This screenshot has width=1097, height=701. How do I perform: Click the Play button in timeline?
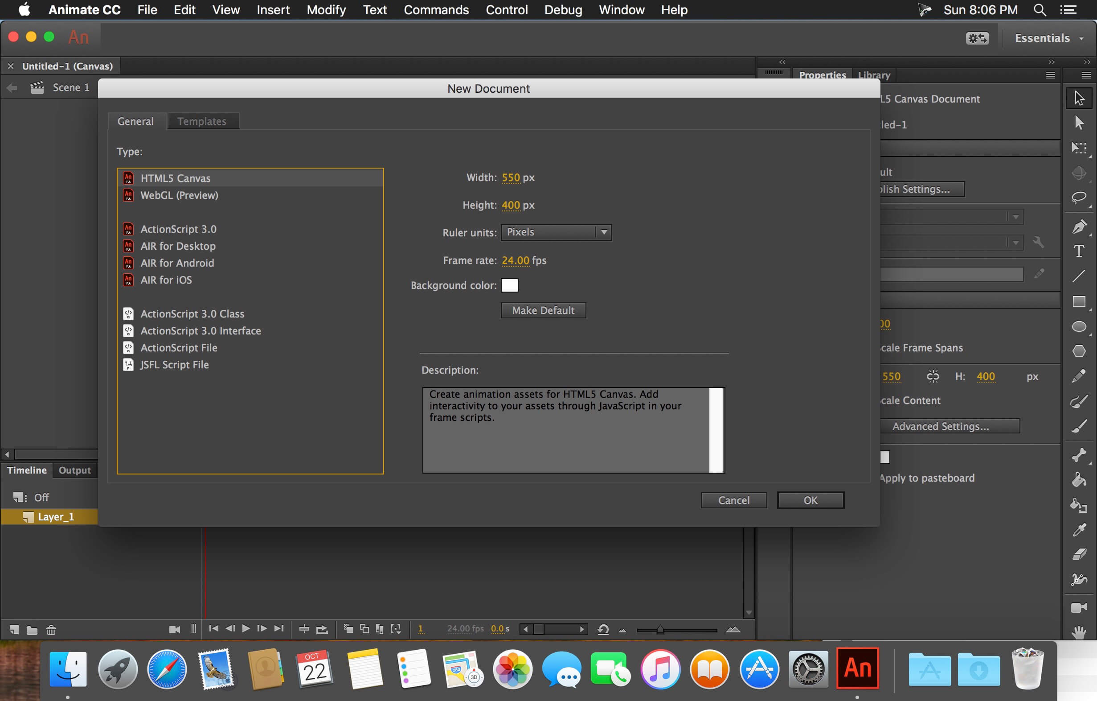(246, 628)
